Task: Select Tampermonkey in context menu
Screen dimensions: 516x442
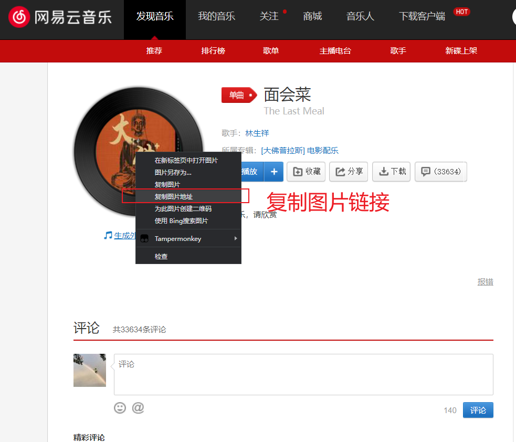Action: [188, 238]
